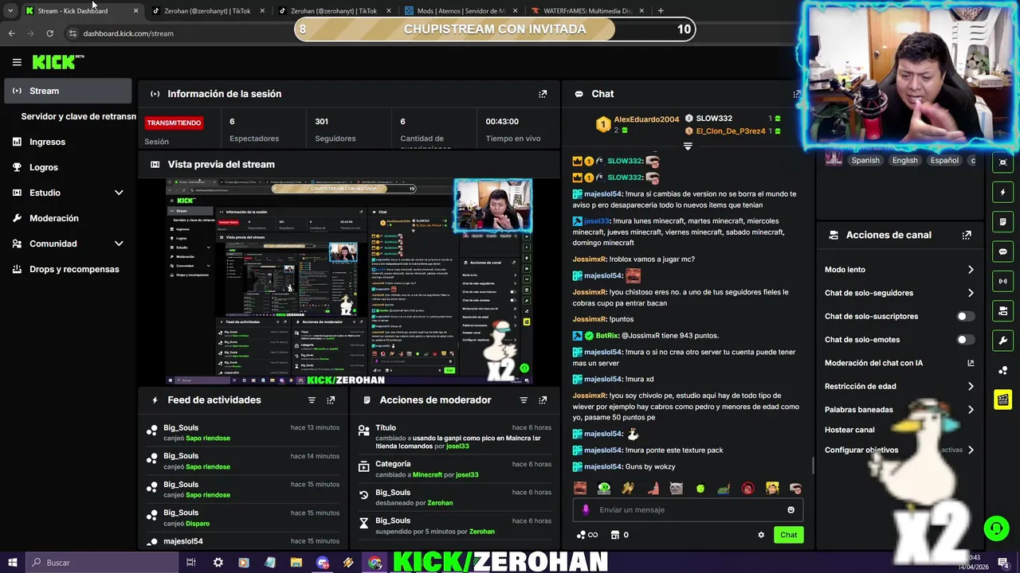1020x573 pixels.
Task: Open Zerohan link in desbaneado entry
Action: click(x=440, y=503)
